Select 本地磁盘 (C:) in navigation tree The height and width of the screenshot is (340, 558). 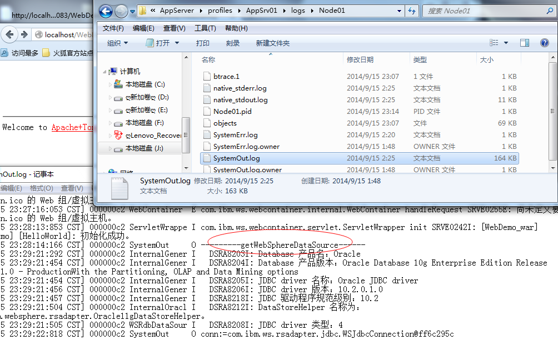pos(145,84)
